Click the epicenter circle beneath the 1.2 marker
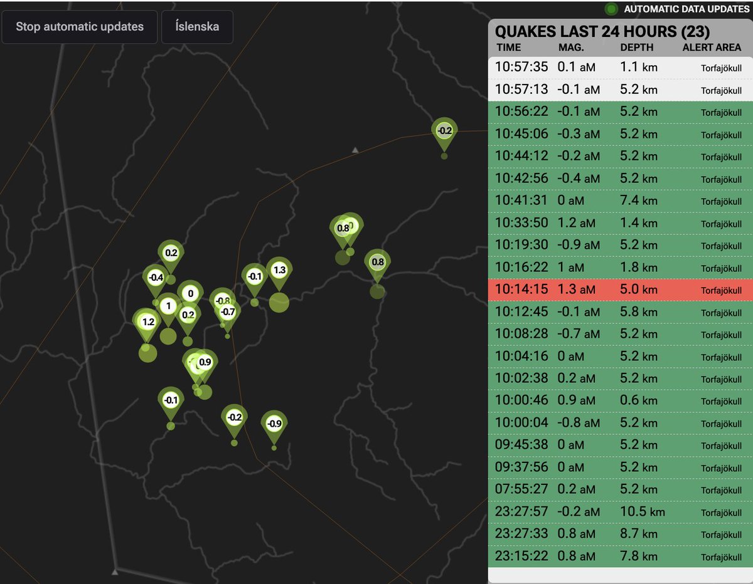 click(x=147, y=353)
